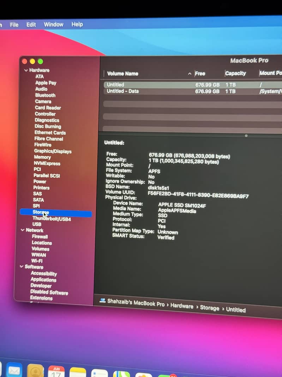Open the Help menu
This screenshot has height=377, width=282.
click(77, 24)
